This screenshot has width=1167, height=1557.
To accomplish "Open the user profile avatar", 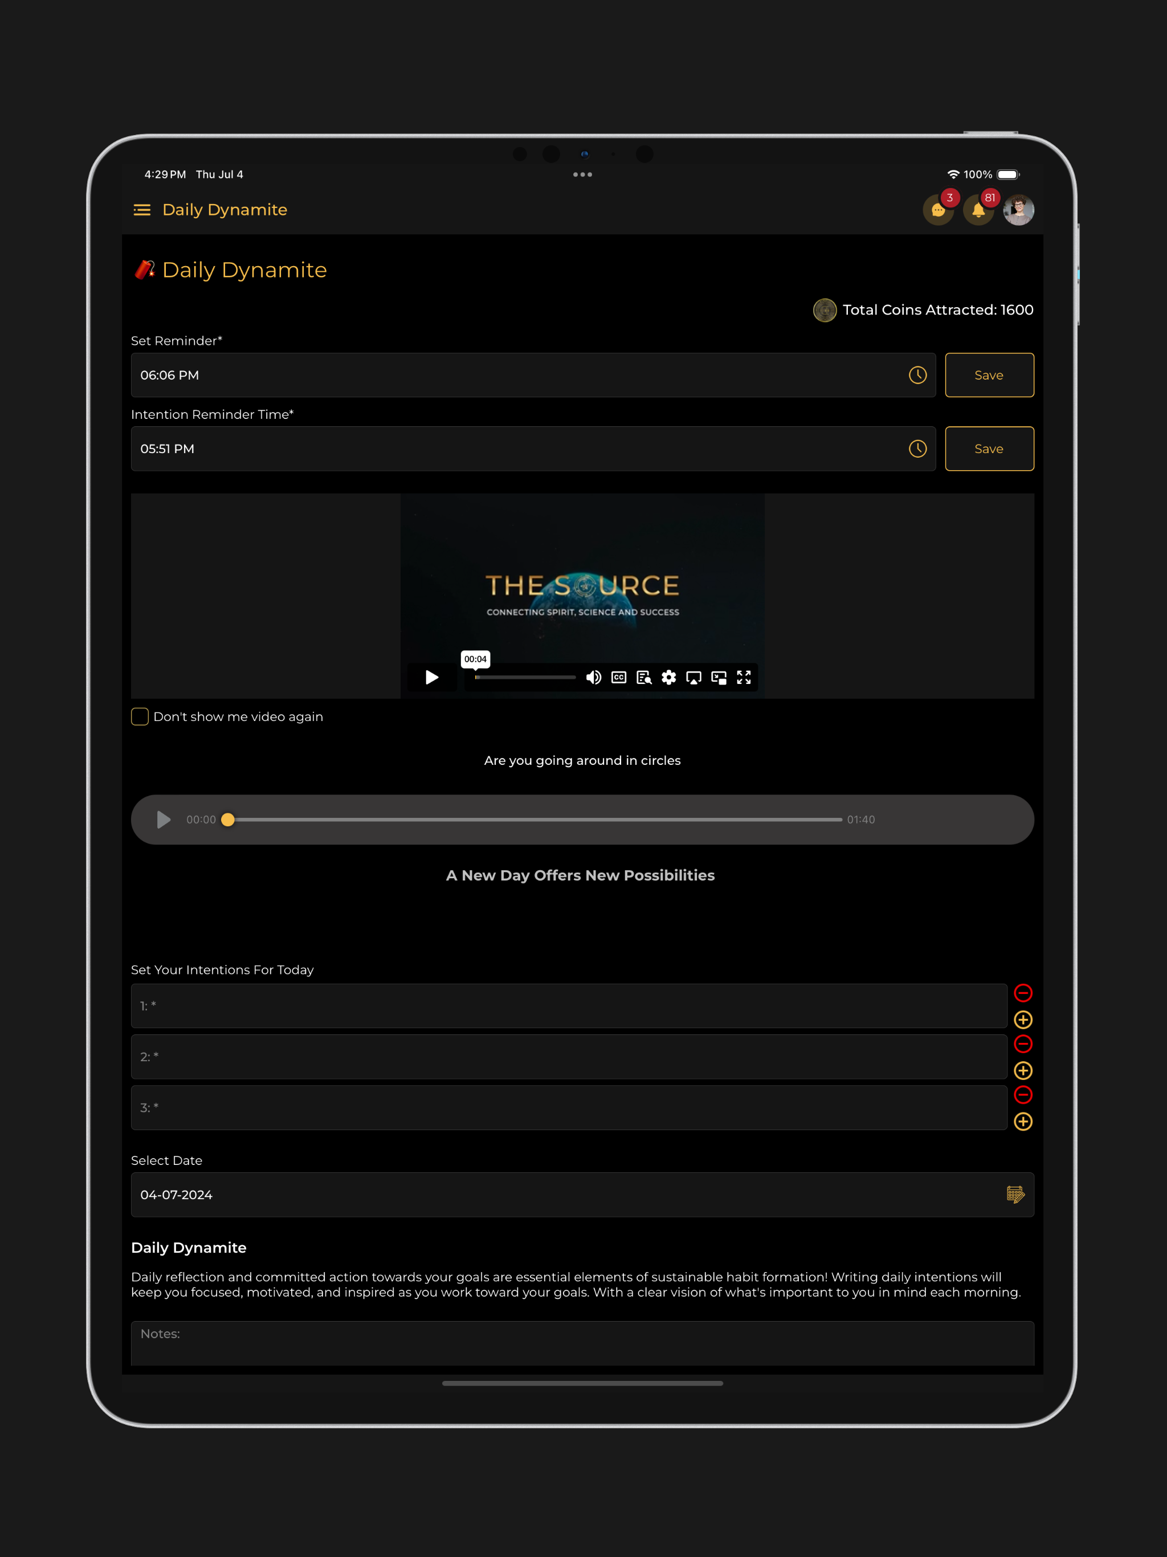I will coord(1018,210).
